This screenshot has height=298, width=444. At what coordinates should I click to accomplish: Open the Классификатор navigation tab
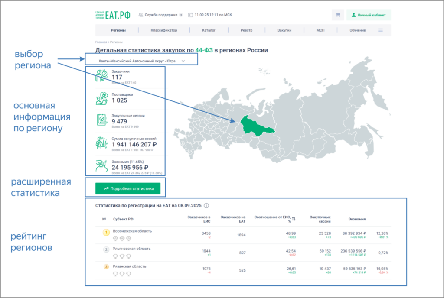164,30
